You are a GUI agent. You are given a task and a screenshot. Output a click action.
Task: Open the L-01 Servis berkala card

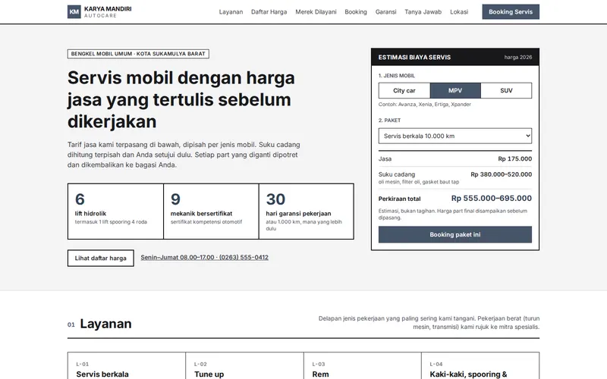tap(127, 366)
